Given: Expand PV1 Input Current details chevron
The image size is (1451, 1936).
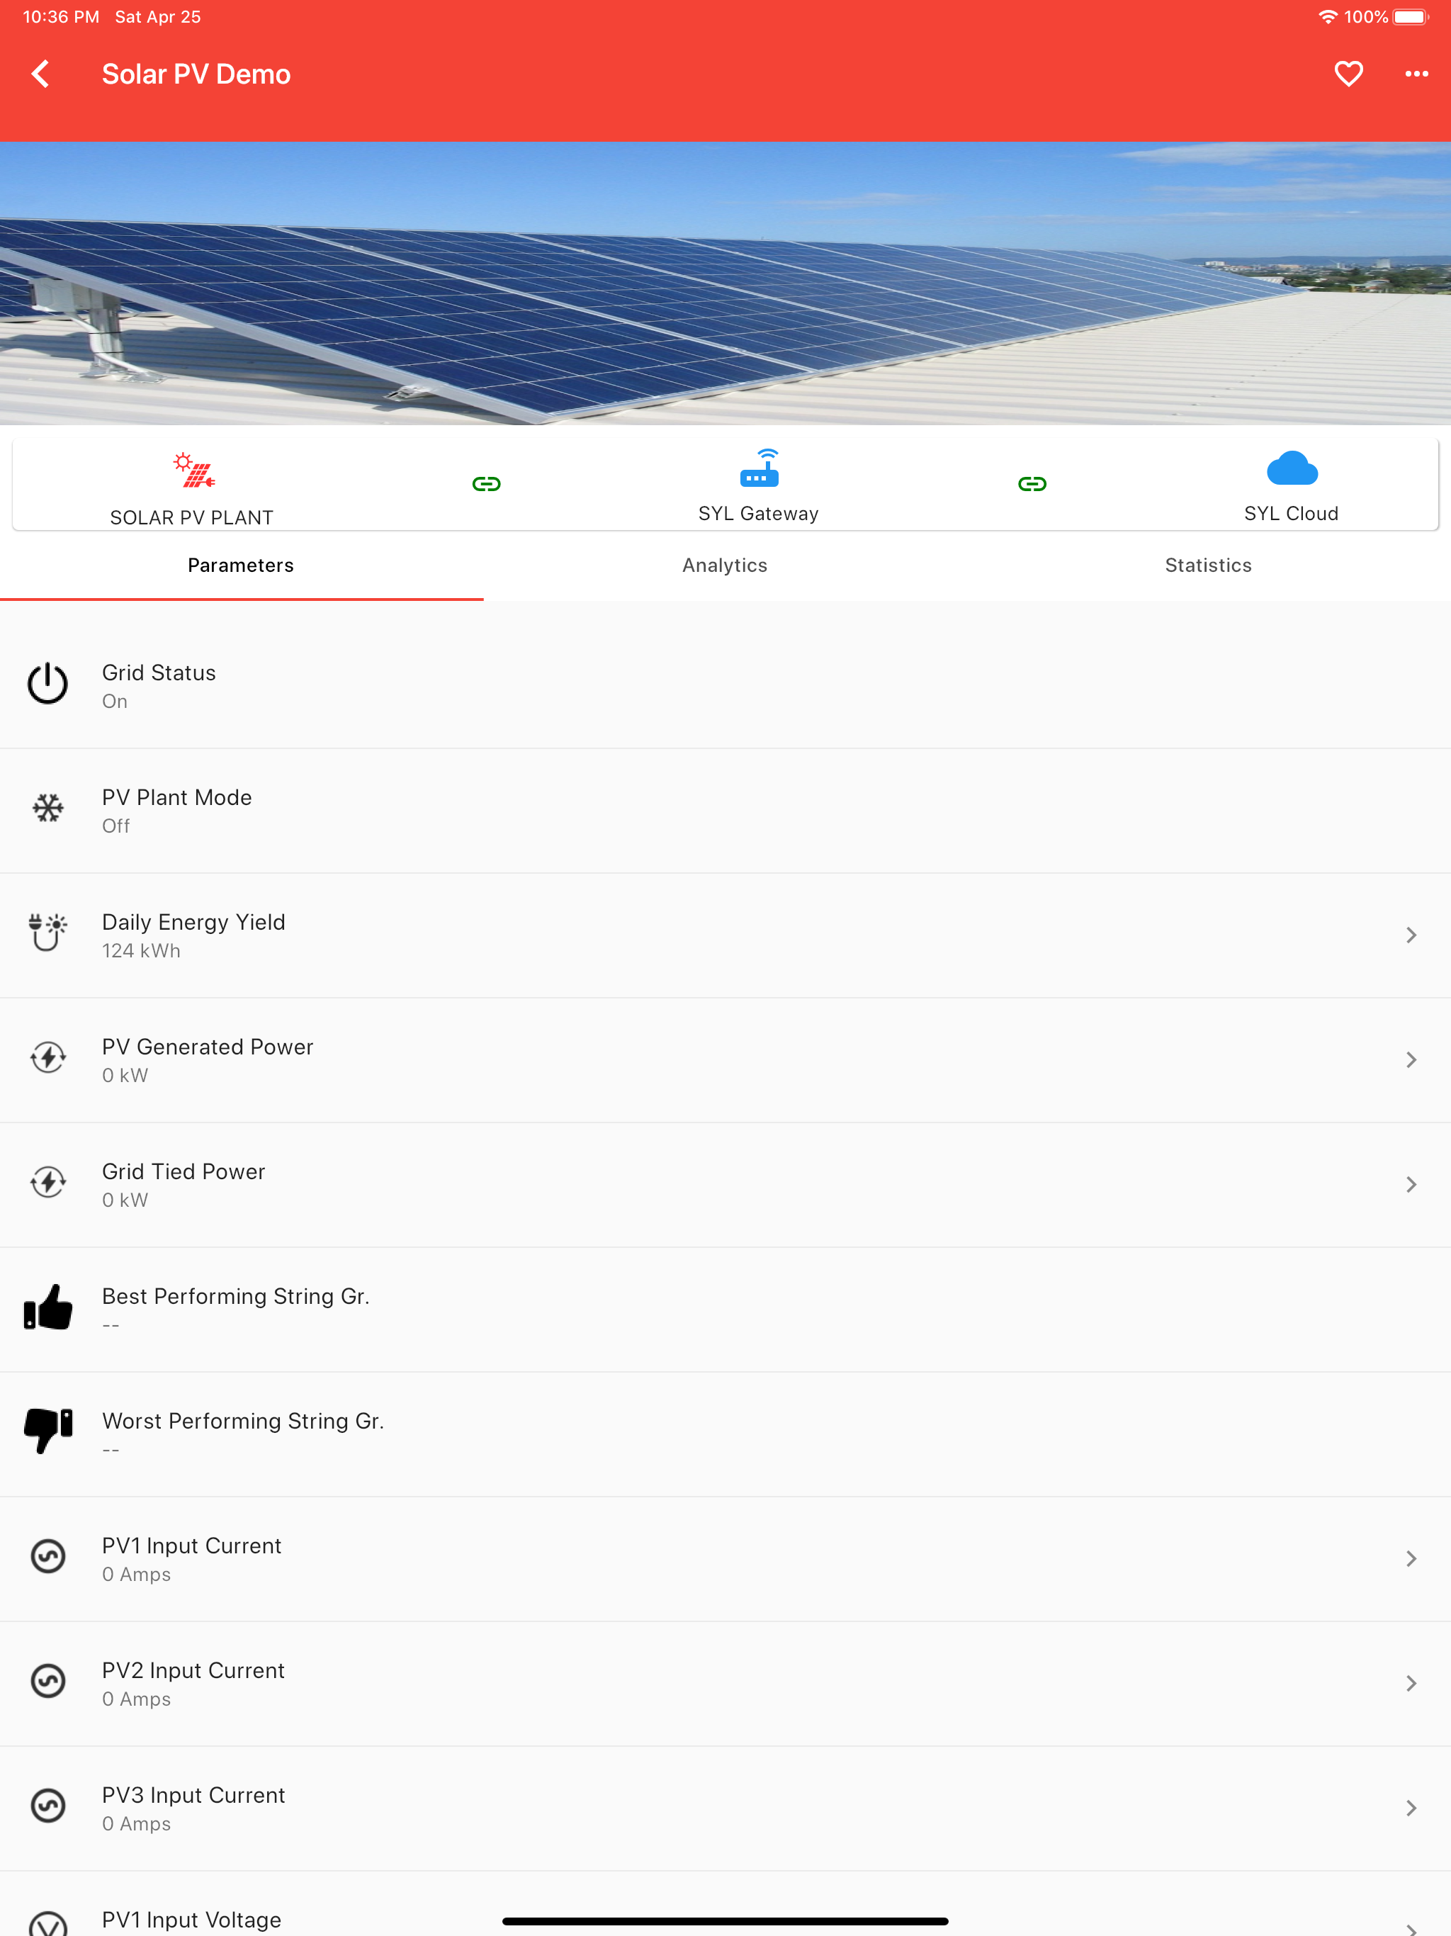Looking at the screenshot, I should [1411, 1559].
